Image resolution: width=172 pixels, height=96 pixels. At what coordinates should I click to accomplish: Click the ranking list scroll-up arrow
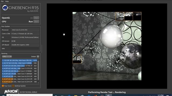38,60
